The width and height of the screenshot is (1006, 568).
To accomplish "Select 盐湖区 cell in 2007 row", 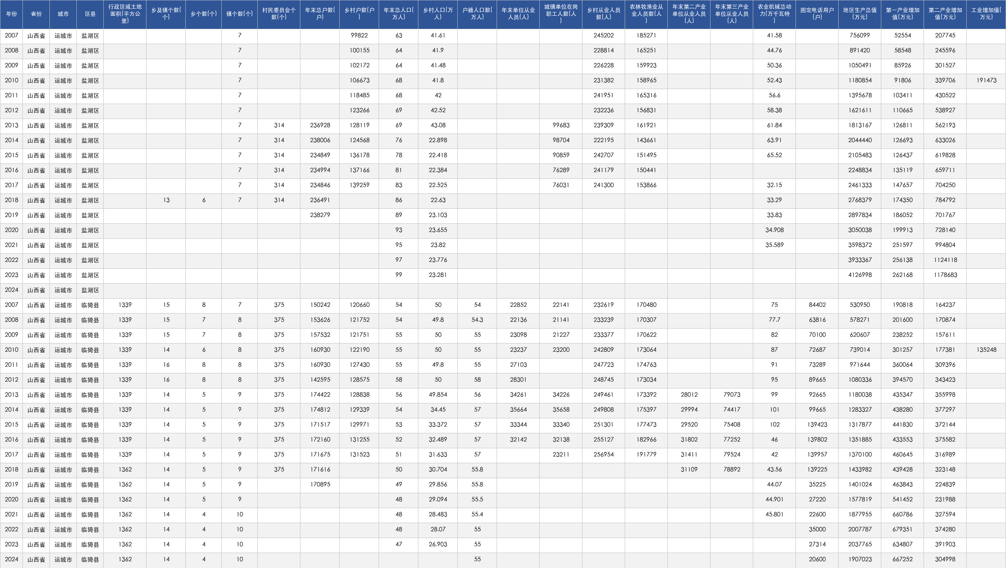I will (x=90, y=36).
